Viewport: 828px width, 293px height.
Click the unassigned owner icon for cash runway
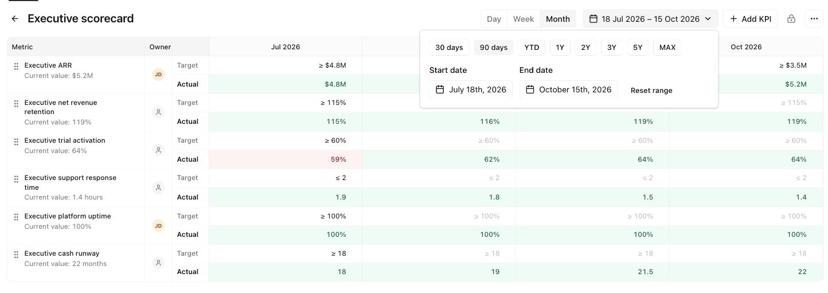click(158, 263)
